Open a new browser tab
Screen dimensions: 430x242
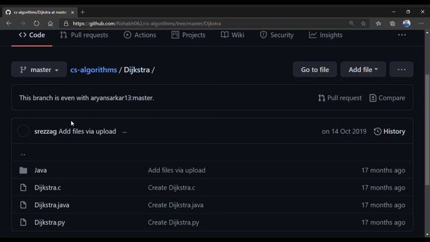click(83, 12)
